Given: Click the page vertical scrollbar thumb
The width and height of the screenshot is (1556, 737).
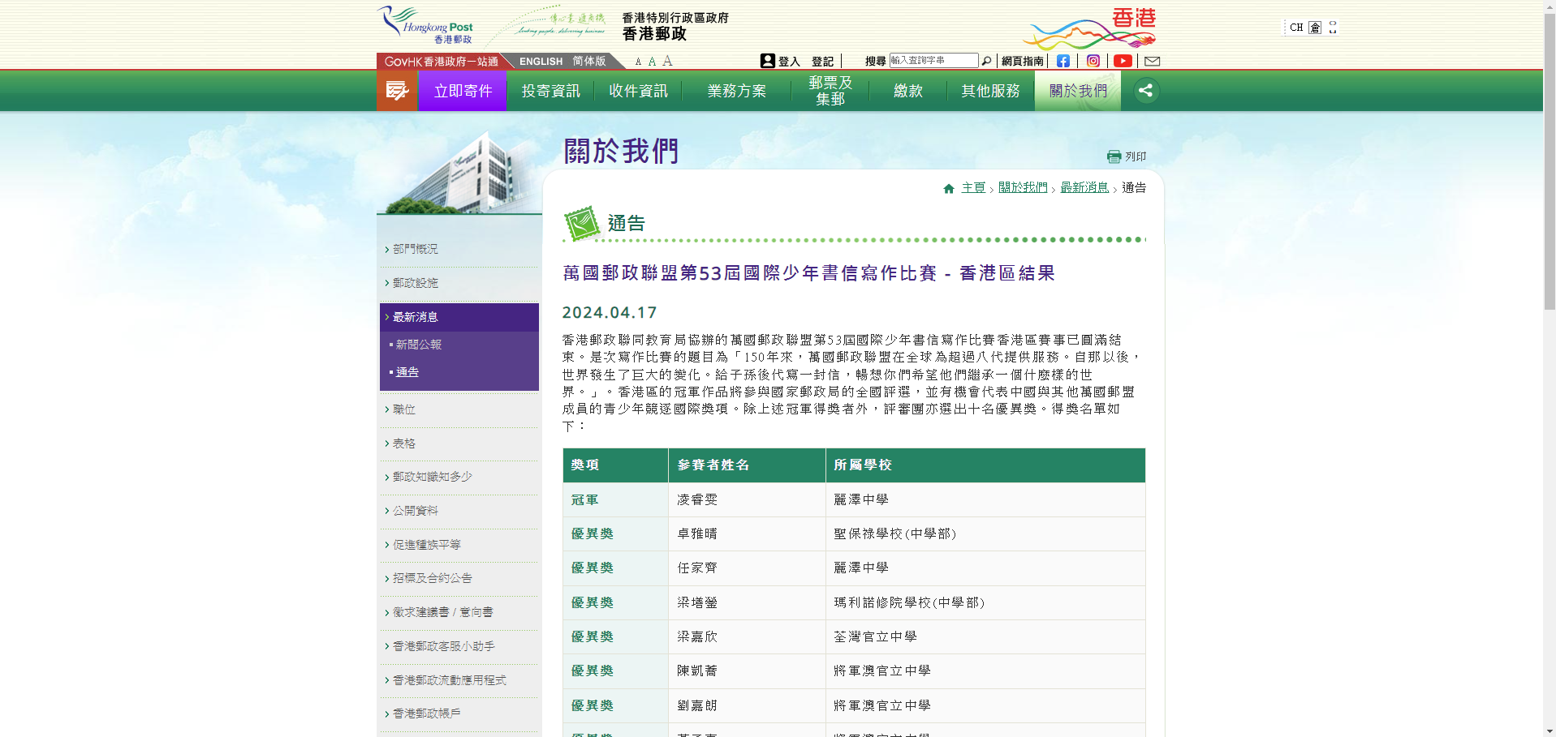Looking at the screenshot, I should coord(1550,161).
